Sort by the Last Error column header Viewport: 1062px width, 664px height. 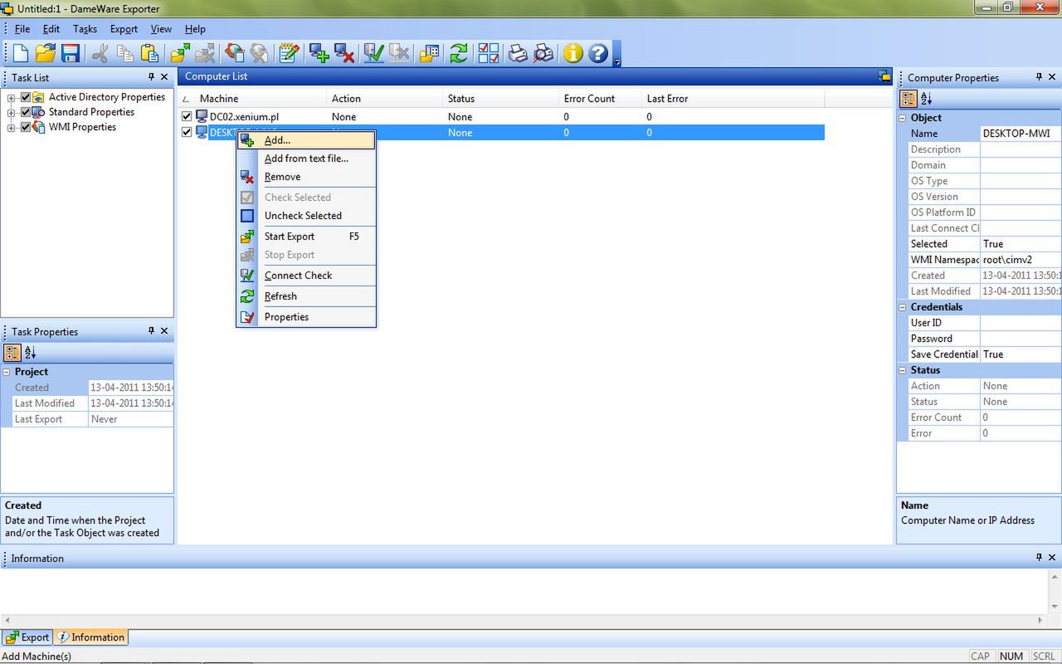click(x=733, y=99)
